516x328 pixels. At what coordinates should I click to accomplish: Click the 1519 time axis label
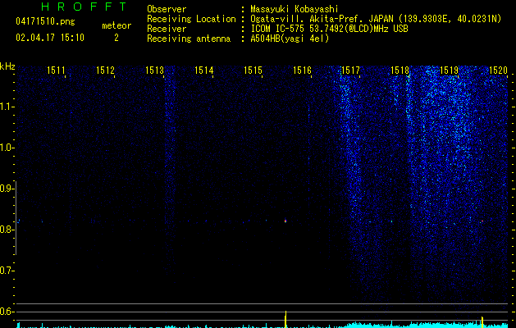tap(450, 71)
